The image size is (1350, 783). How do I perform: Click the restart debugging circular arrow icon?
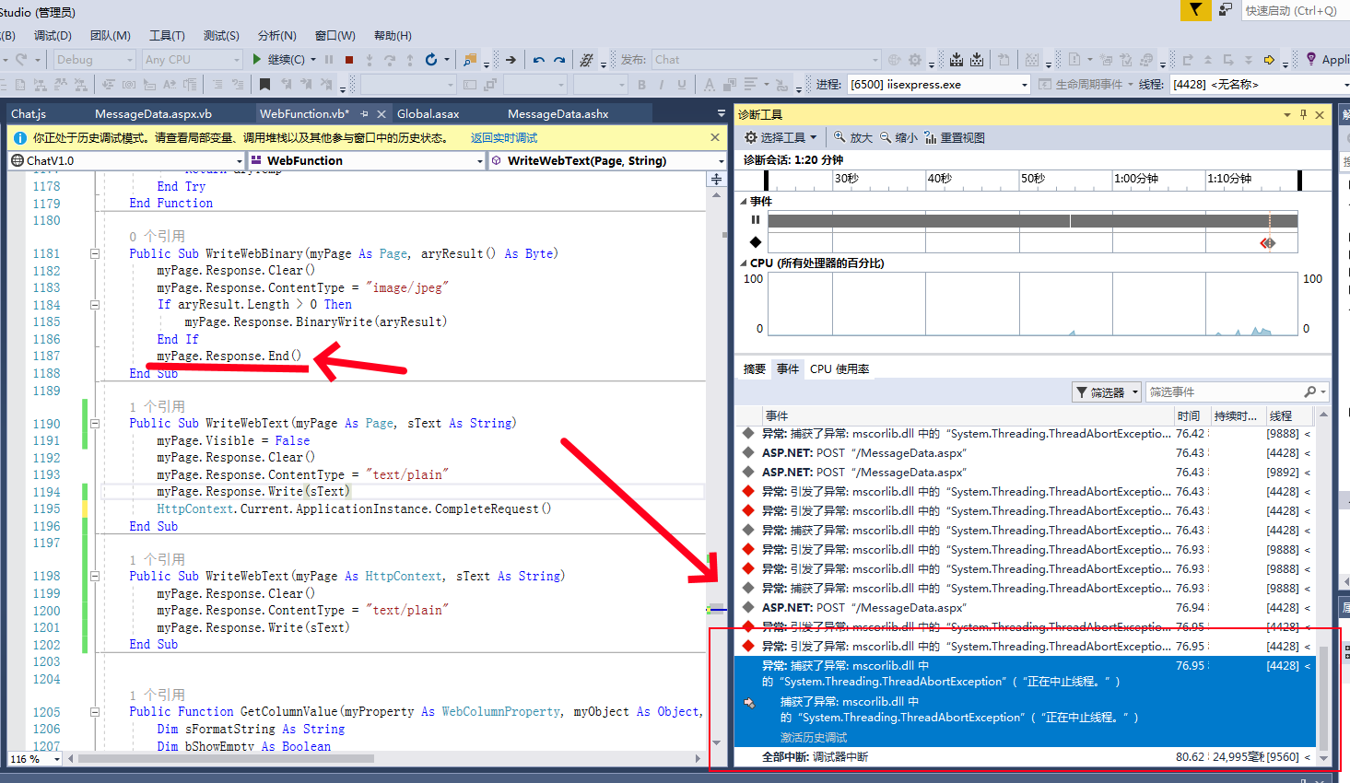tap(431, 59)
